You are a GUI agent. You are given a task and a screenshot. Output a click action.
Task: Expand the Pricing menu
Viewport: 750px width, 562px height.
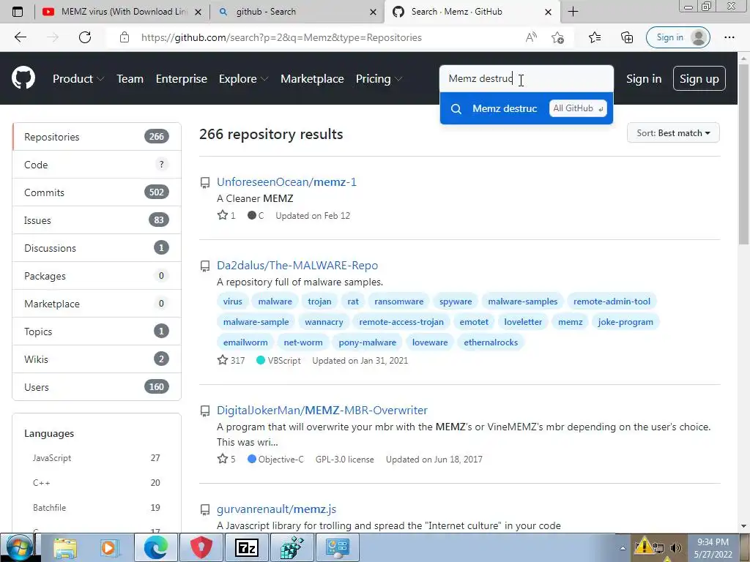coord(379,79)
